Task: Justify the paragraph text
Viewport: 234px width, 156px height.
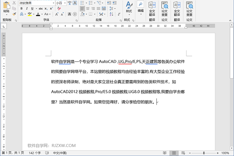Action: coord(99,8)
